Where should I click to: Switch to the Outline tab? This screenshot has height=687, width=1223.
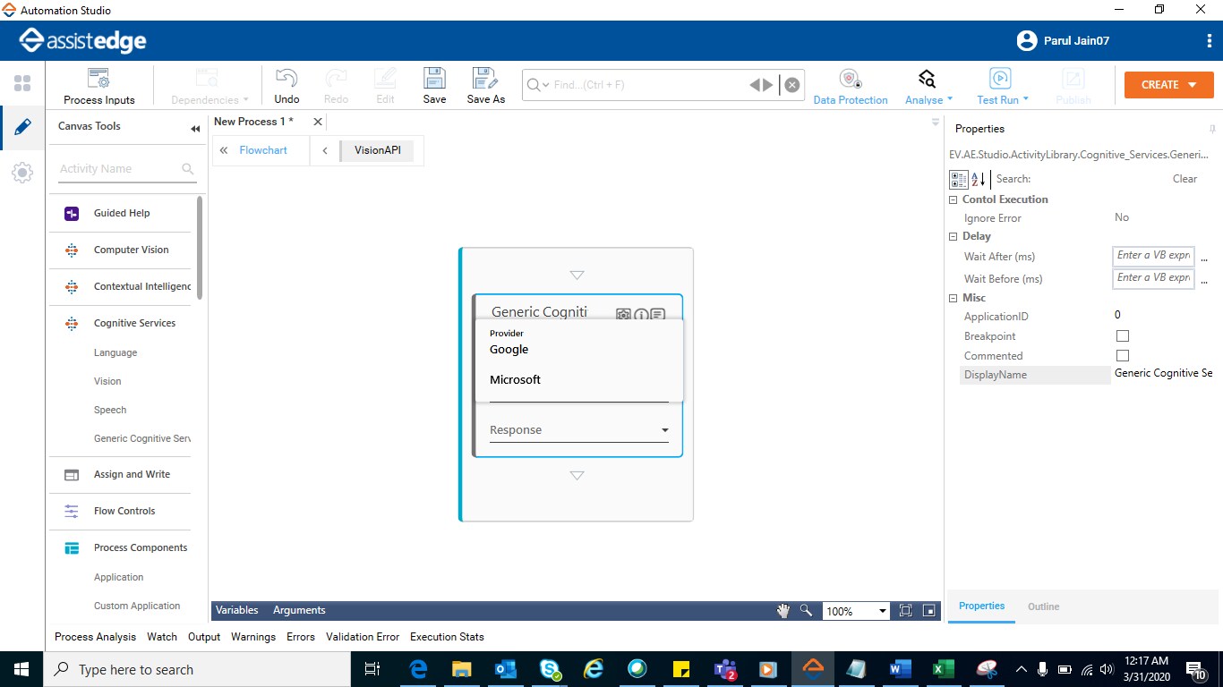tap(1043, 606)
